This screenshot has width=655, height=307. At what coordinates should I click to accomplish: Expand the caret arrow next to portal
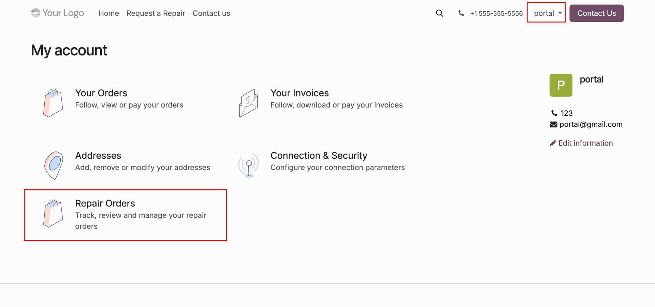pos(560,13)
